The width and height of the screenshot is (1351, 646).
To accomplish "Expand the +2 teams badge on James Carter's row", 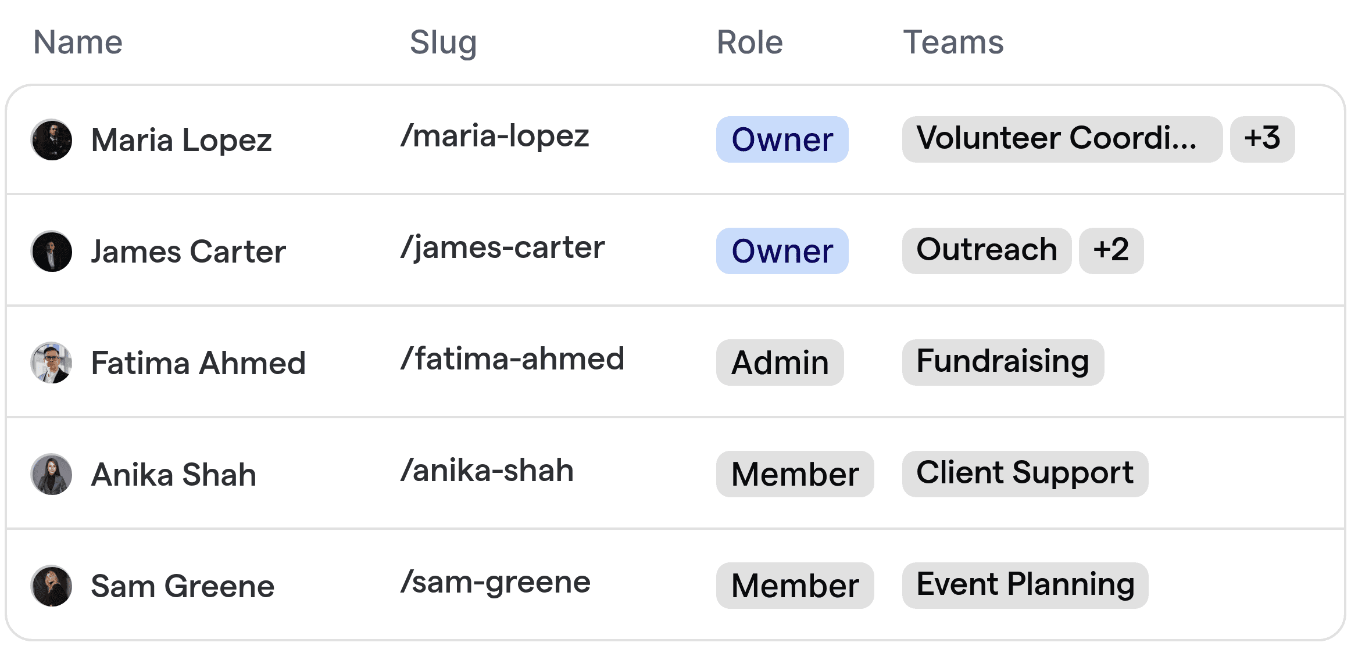I will [1111, 251].
